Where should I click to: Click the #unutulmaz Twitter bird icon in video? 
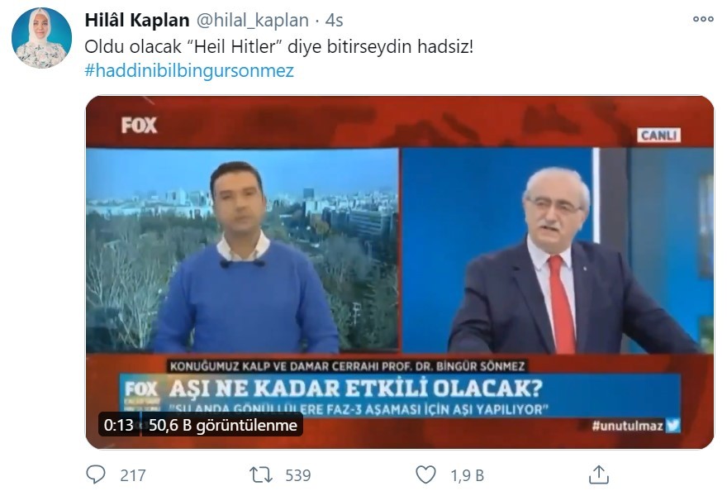(672, 425)
